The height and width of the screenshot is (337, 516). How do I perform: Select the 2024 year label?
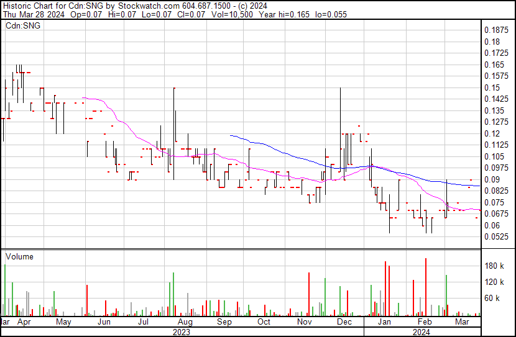pos(422,332)
